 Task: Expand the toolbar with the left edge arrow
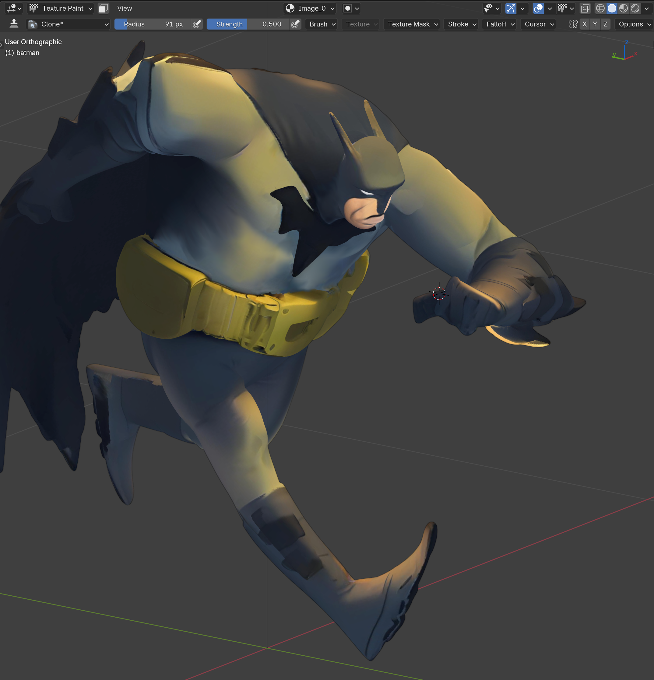[x=2, y=44]
